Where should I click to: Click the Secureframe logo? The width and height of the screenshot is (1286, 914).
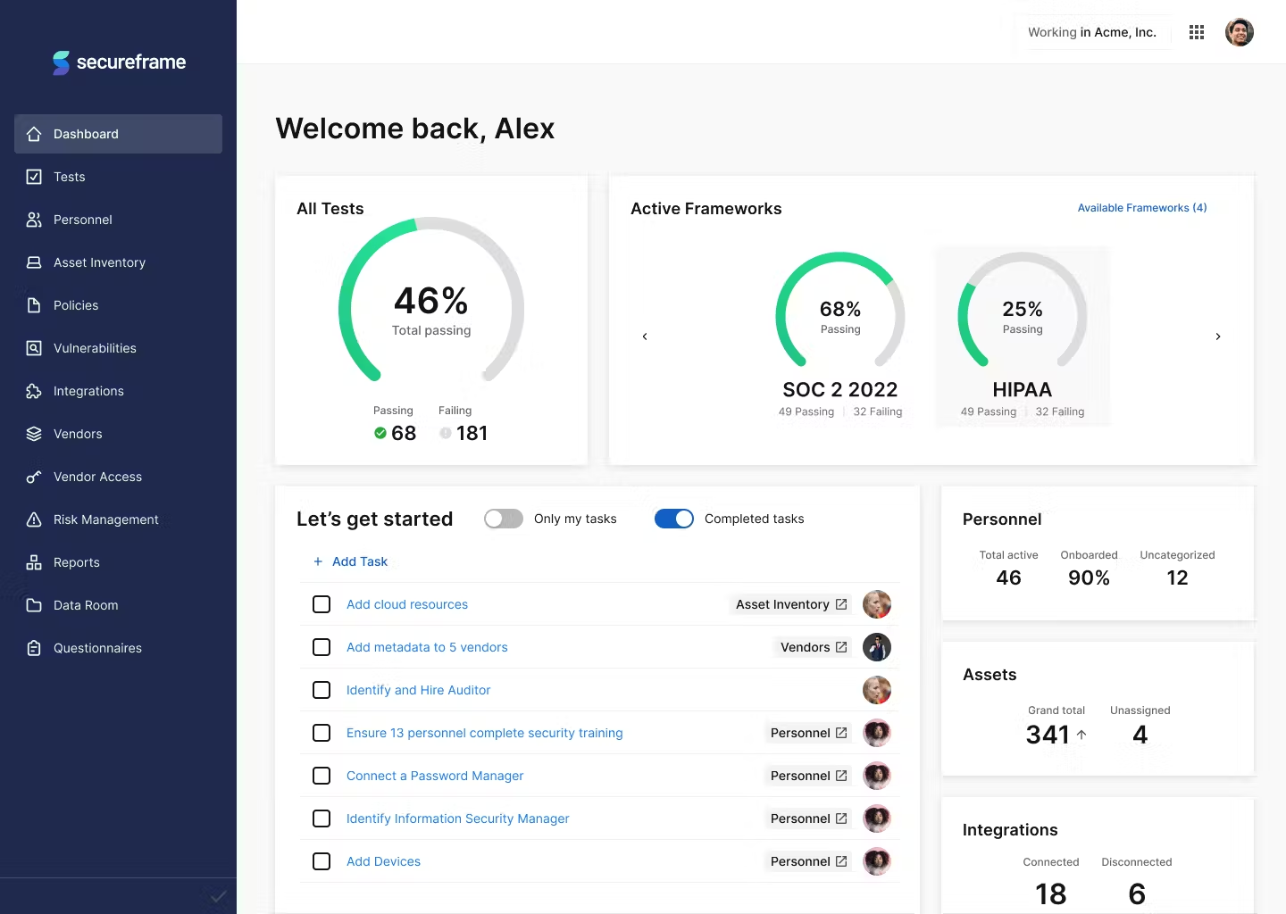(x=119, y=62)
